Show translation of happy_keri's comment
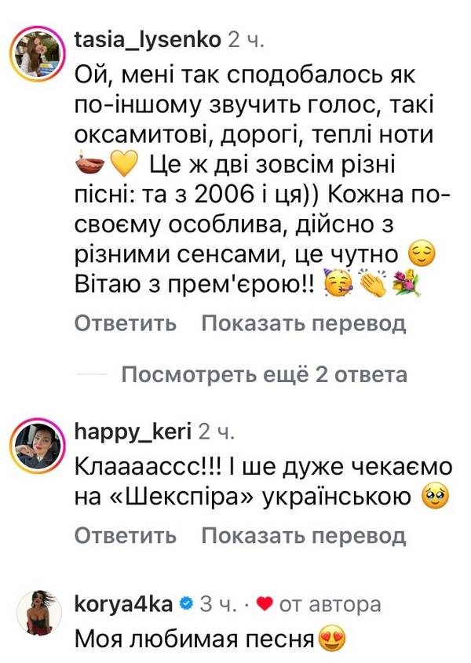 pos(304,536)
